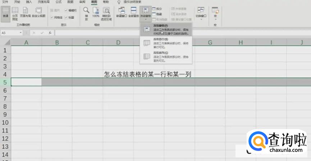
Task: Choose Freeze First Column (冻结首列)
Action: point(166,57)
